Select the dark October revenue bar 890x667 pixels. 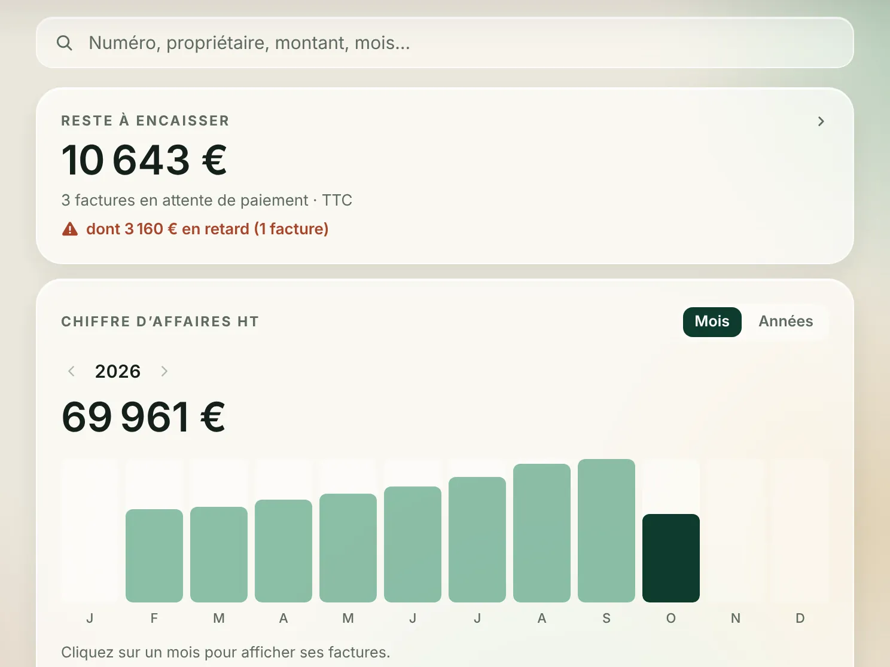pyautogui.click(x=671, y=558)
